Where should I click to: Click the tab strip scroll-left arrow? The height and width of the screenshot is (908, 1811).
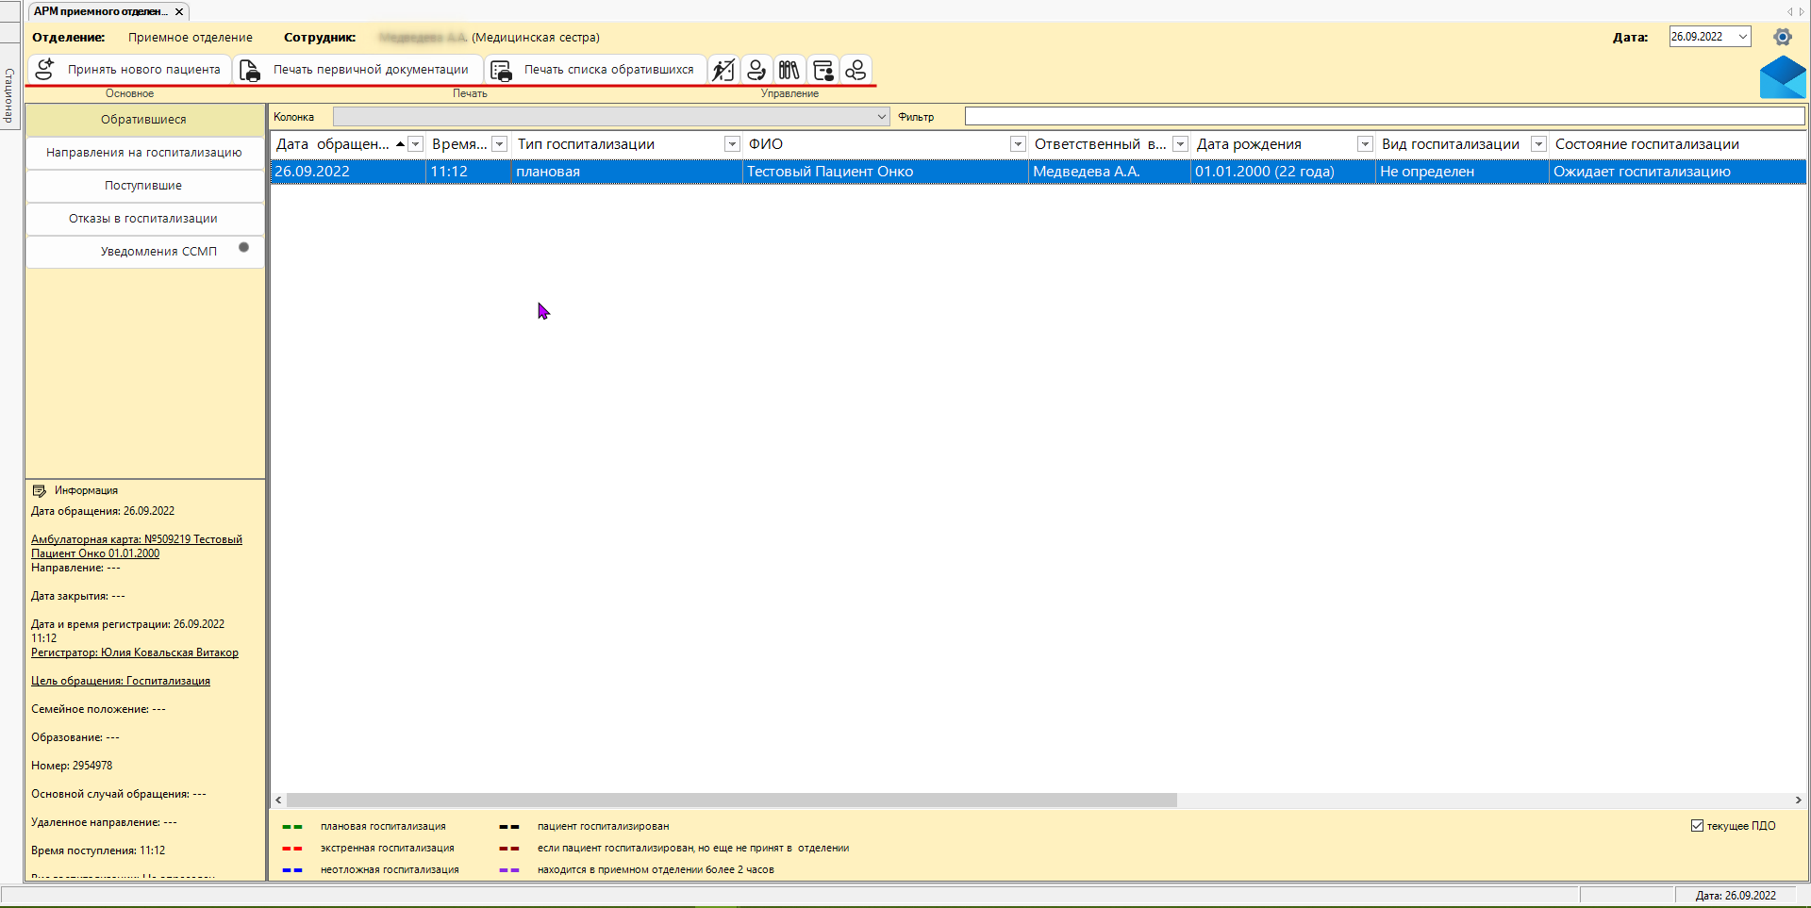click(x=1789, y=11)
